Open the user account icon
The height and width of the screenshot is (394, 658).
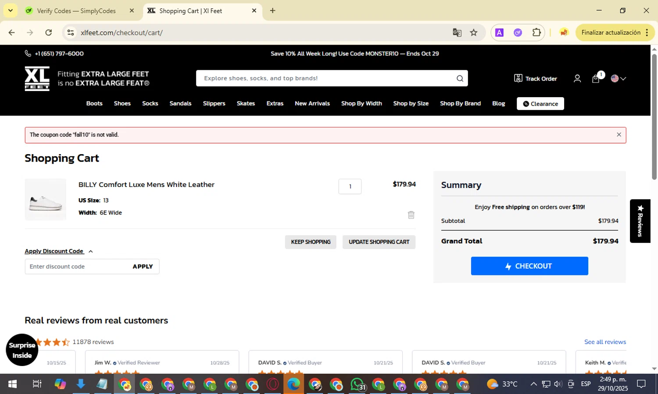(x=577, y=79)
